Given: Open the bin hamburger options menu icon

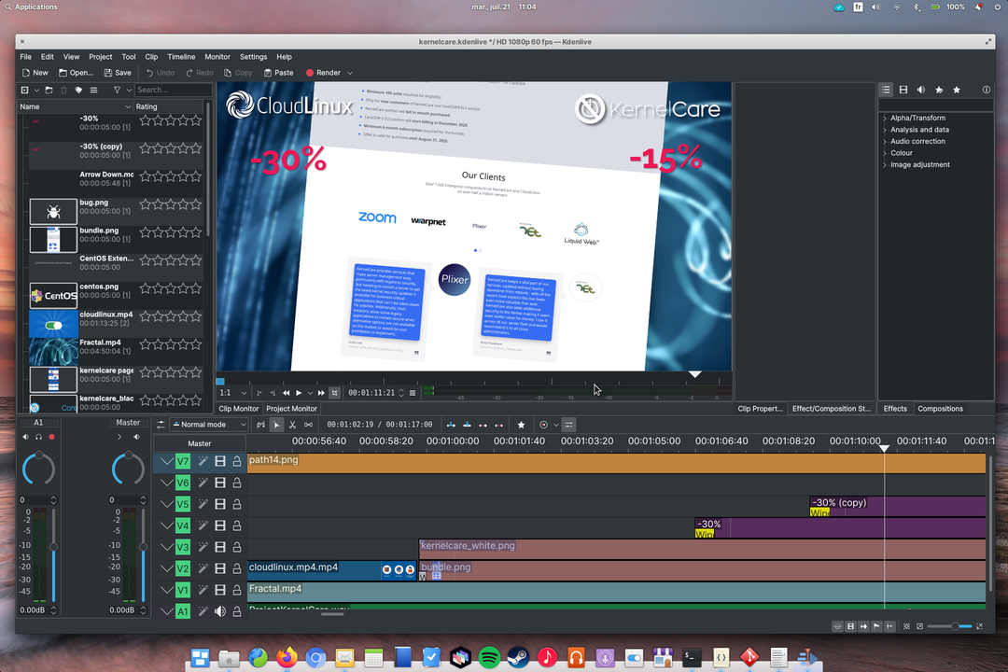Looking at the screenshot, I should [x=94, y=90].
